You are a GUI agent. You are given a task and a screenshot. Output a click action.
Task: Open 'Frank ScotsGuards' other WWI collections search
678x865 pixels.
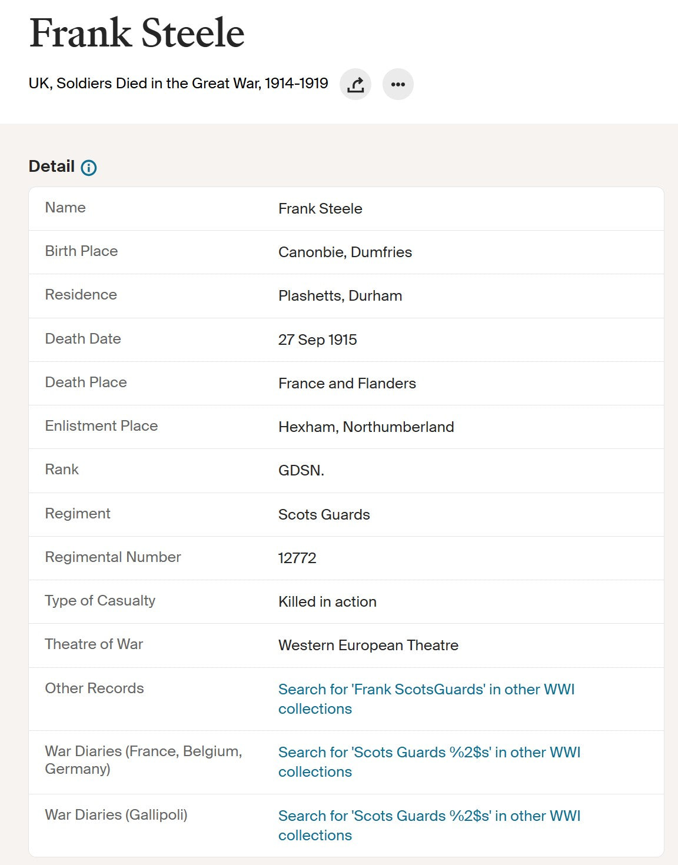(426, 699)
